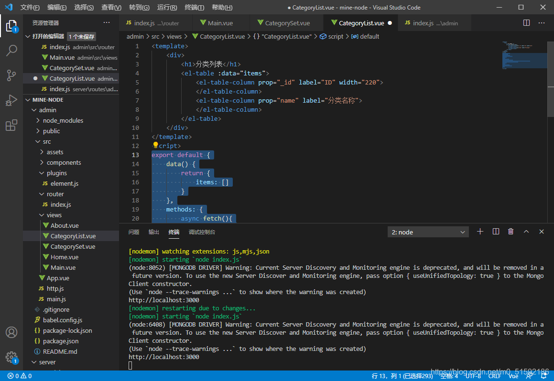Toggle errors and warnings panel in status bar
The image size is (554, 381).
click(20, 376)
